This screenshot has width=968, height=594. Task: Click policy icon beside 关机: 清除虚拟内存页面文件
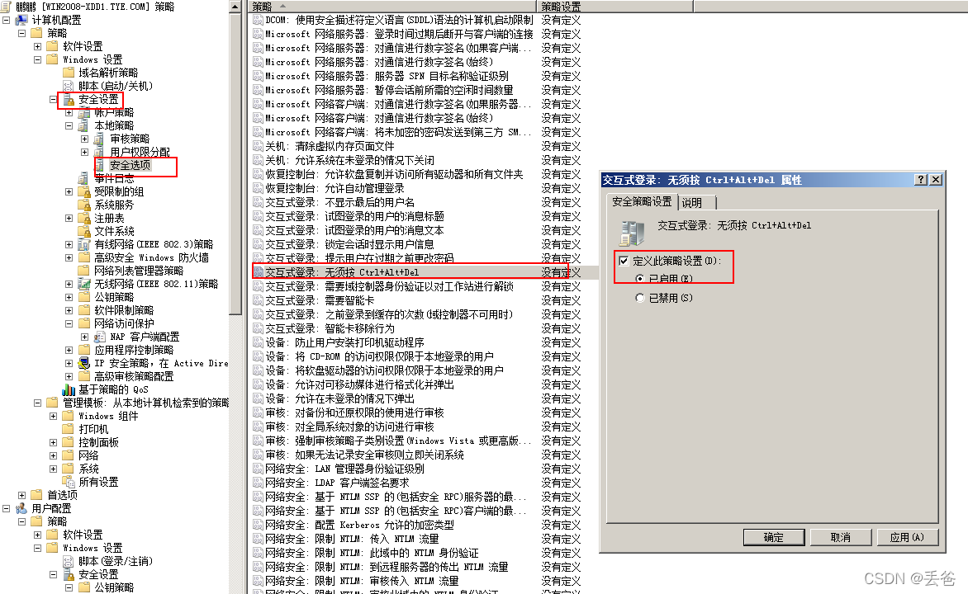(258, 146)
